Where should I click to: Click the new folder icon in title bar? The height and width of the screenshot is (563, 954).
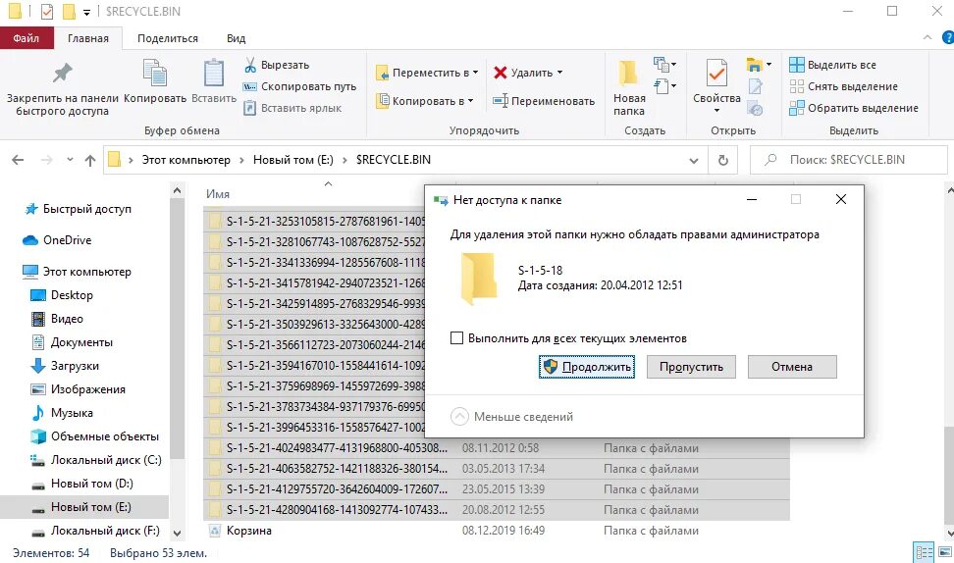click(69, 12)
